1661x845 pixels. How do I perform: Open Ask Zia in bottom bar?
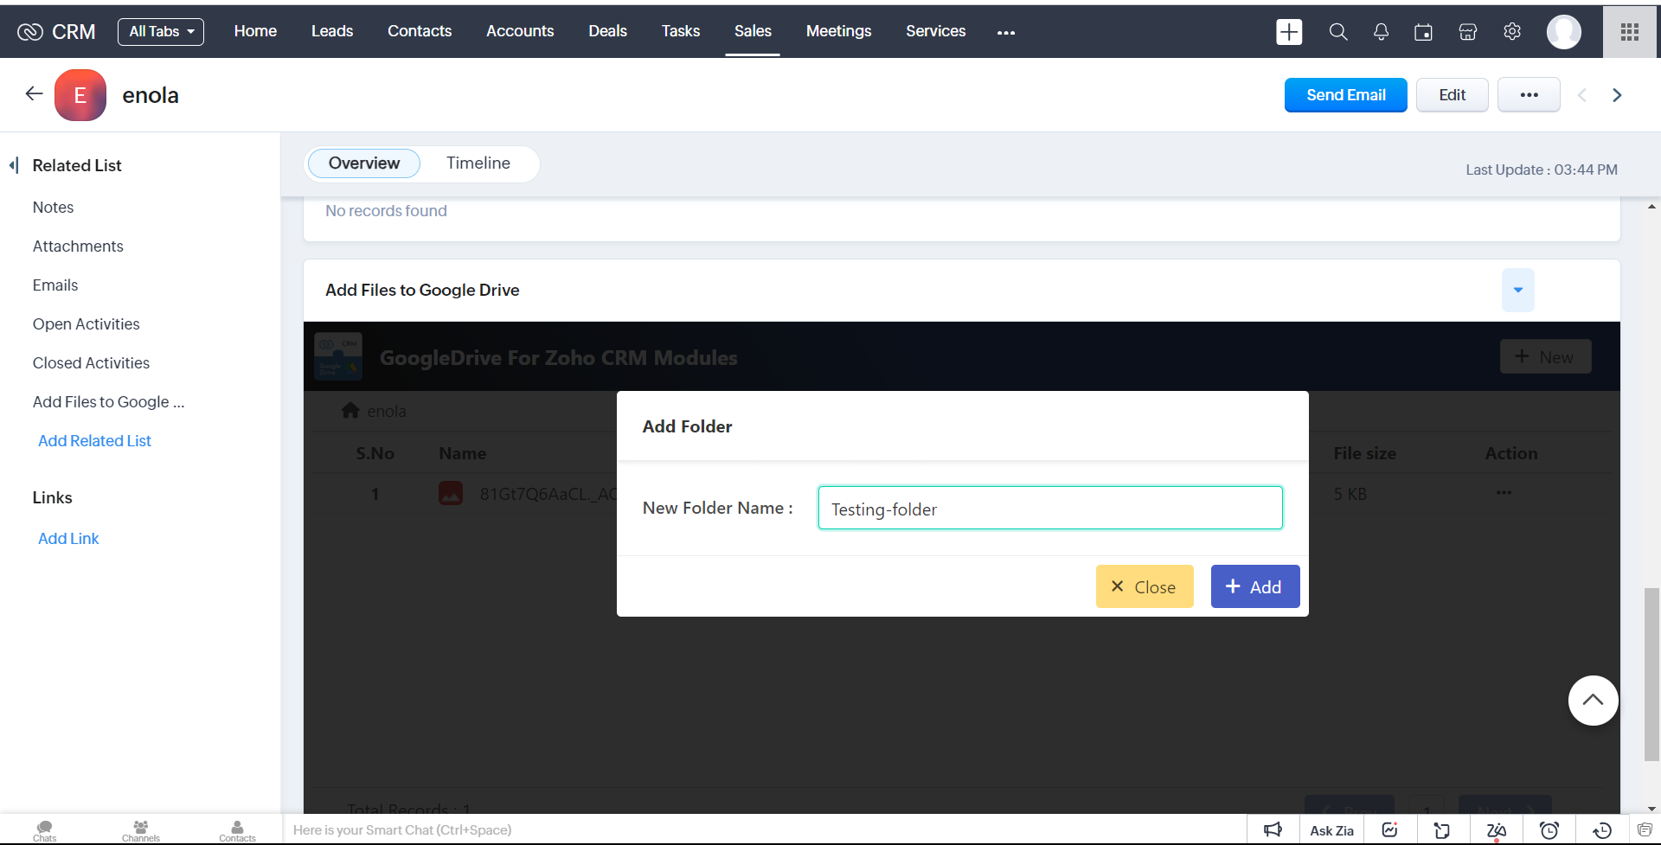pos(1331,830)
